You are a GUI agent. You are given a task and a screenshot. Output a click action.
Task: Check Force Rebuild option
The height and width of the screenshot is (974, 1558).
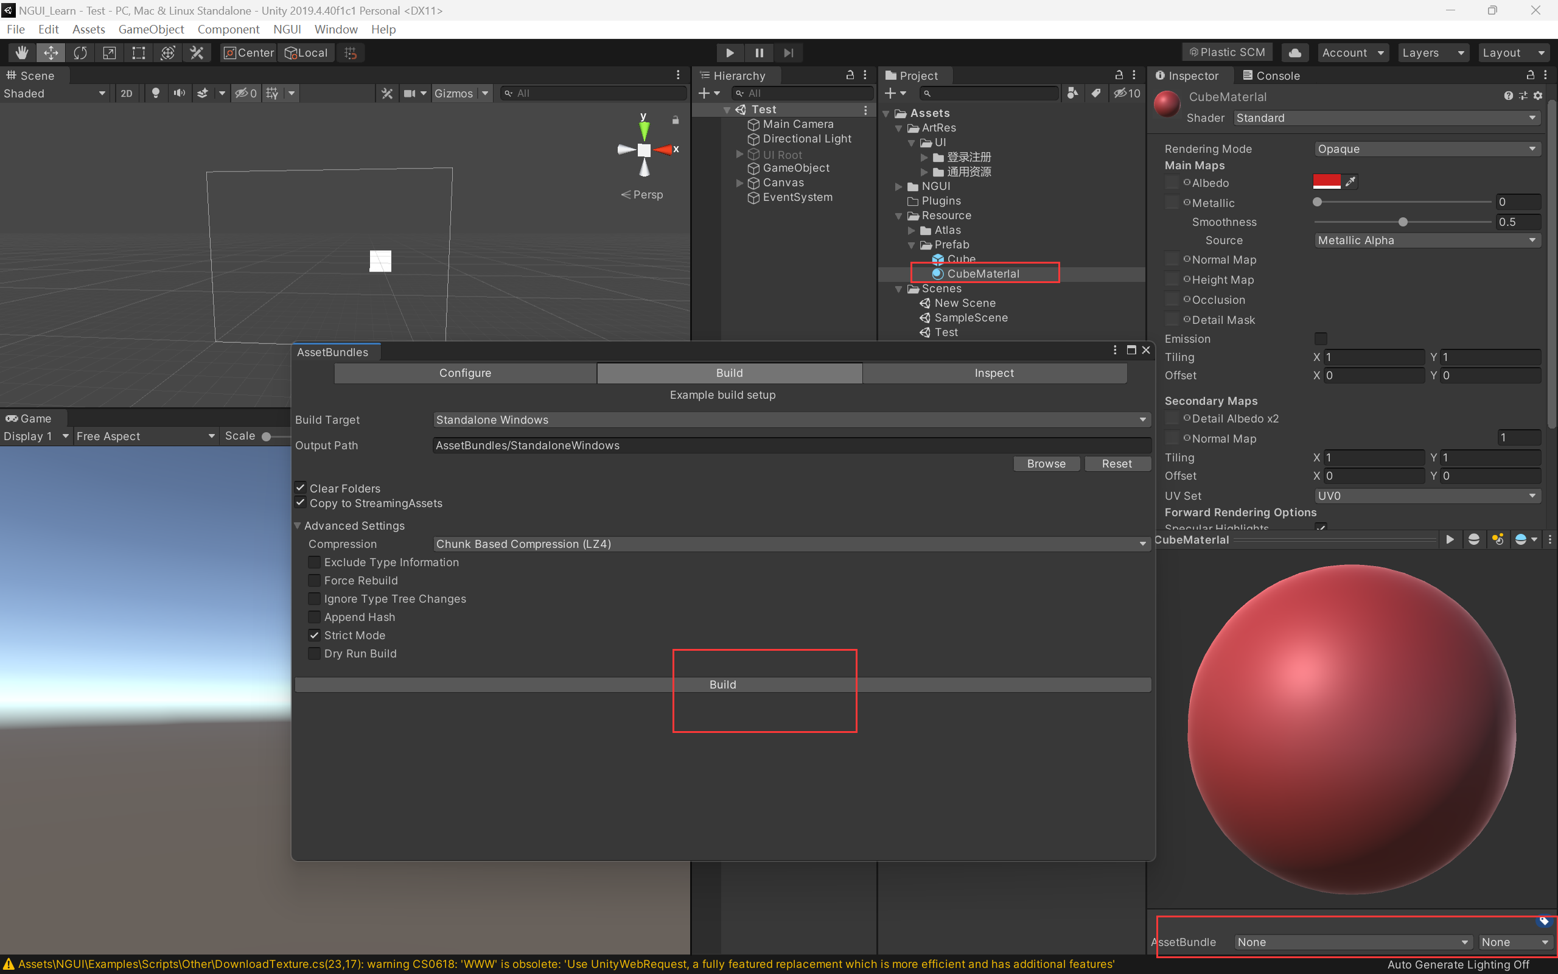314,580
